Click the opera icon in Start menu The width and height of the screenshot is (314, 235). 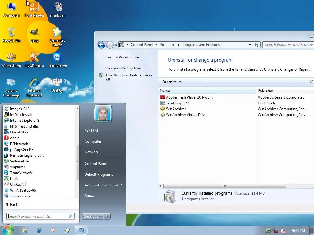(x=6, y=138)
